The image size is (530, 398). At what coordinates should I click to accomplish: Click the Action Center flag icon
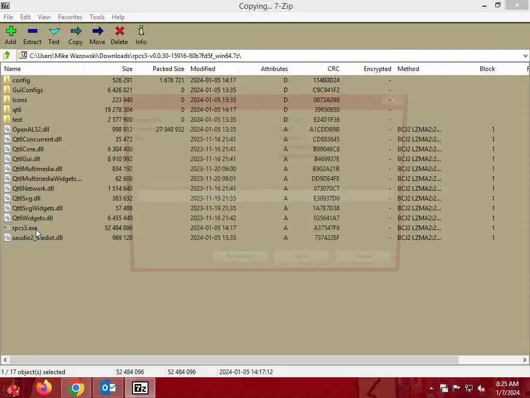click(x=457, y=388)
